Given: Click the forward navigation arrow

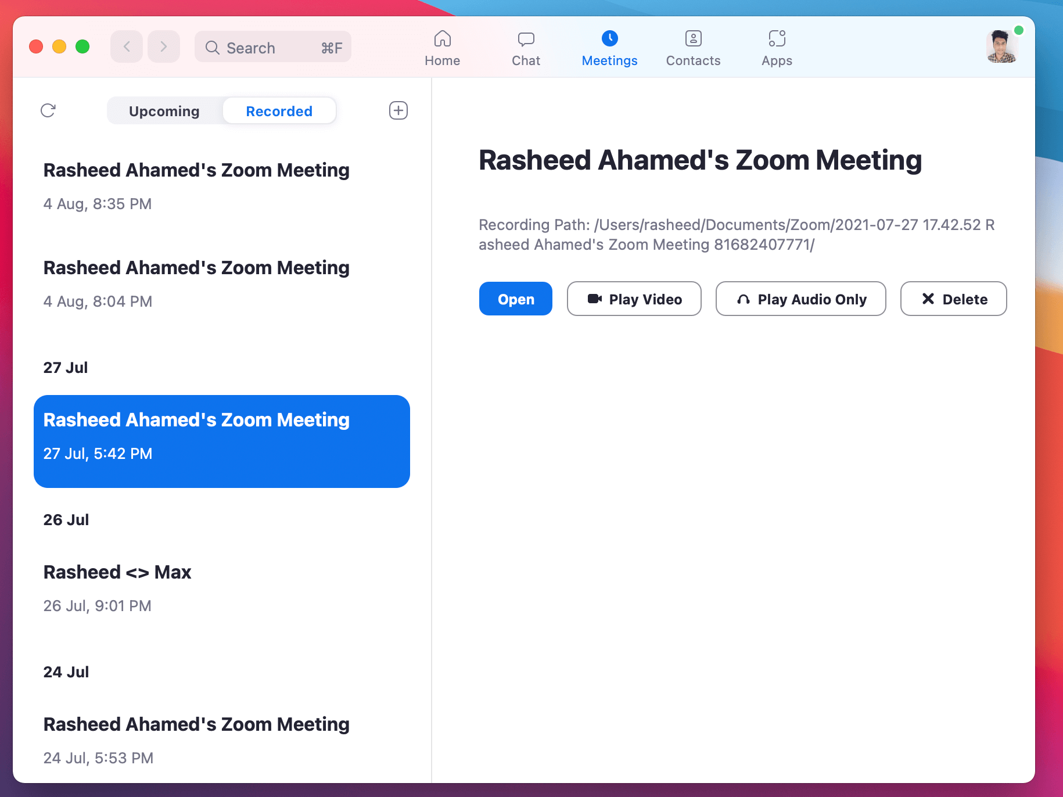Looking at the screenshot, I should pyautogui.click(x=164, y=46).
